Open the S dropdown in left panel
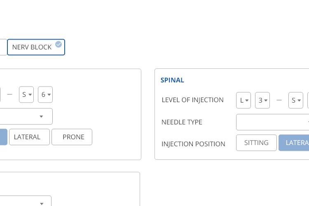Viewport: 309px width, 206px height. click(x=26, y=95)
